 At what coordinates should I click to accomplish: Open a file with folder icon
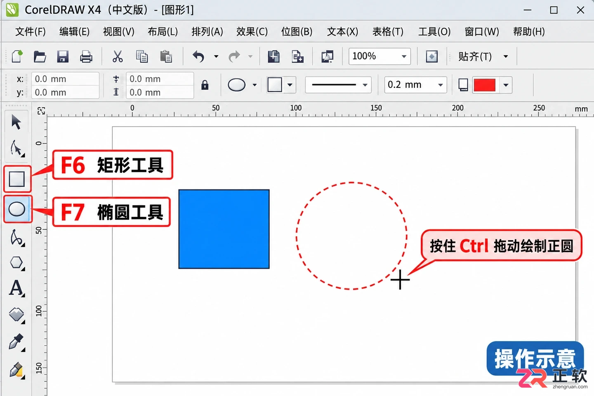40,56
